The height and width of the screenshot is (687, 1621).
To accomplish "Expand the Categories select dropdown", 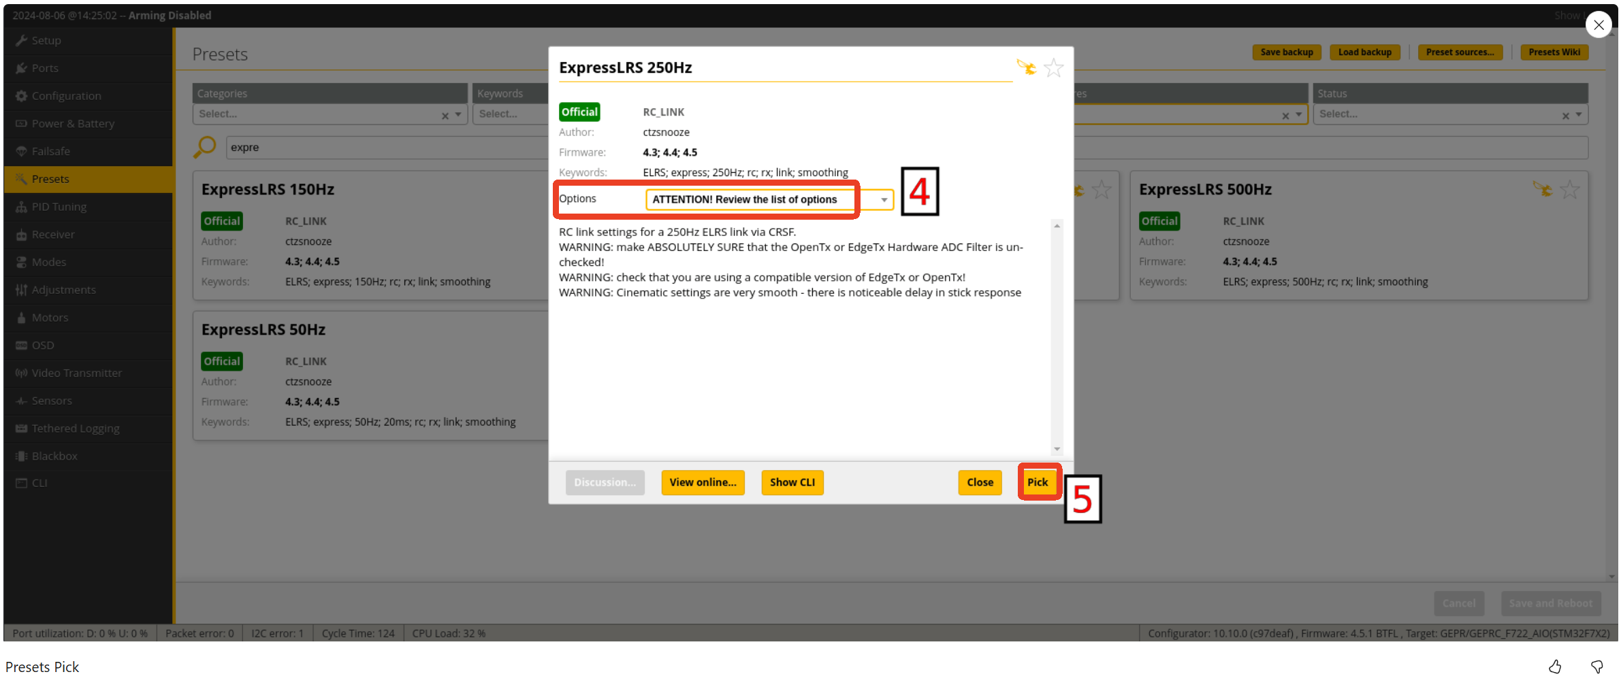I will click(458, 114).
